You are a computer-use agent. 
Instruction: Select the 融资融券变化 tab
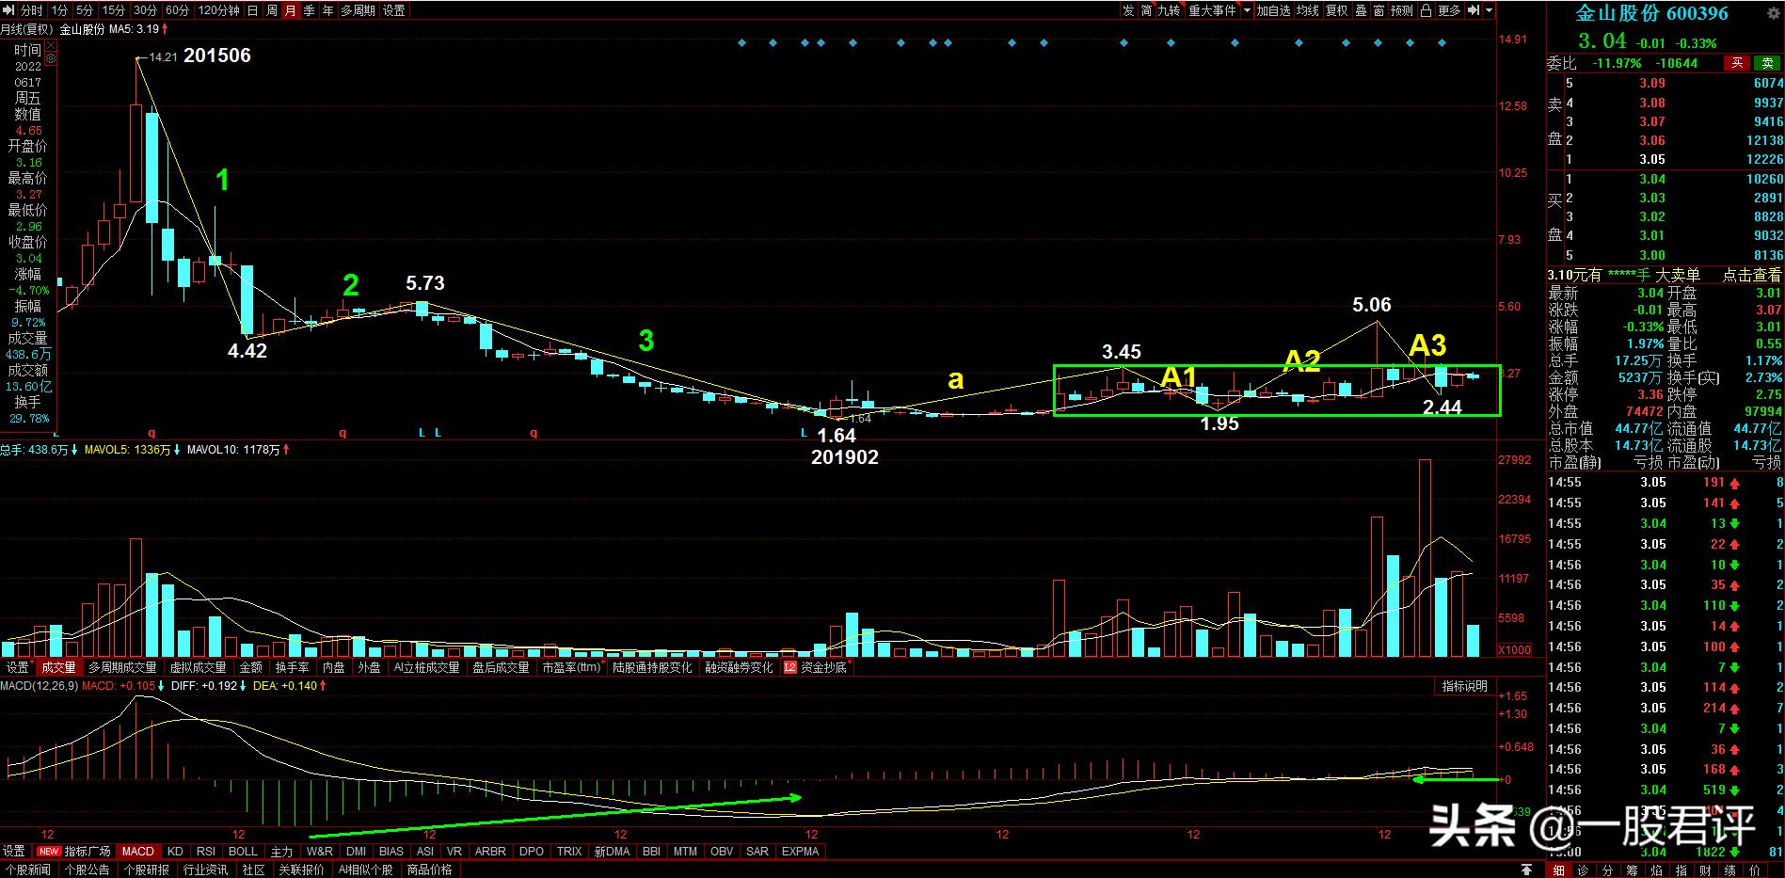[x=739, y=667]
